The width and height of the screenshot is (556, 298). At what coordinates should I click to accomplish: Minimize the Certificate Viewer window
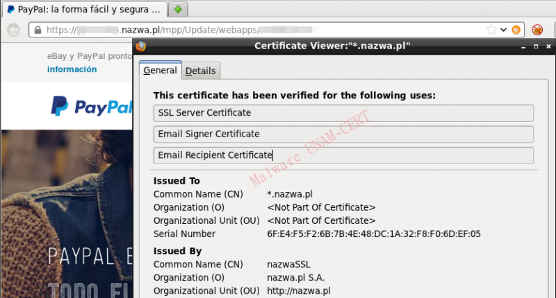pyautogui.click(x=525, y=46)
